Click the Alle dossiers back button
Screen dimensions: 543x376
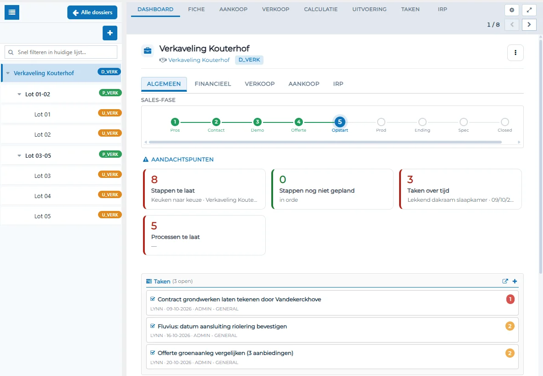(92, 12)
